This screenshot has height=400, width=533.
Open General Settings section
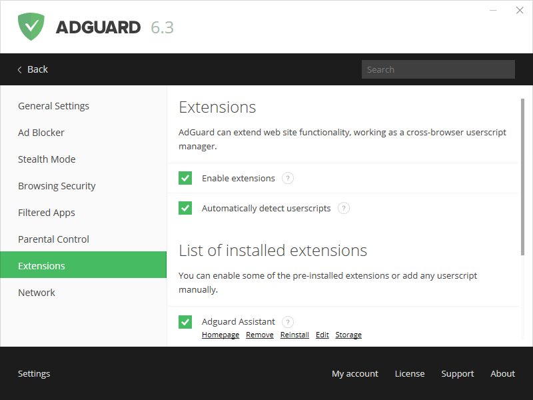point(53,106)
